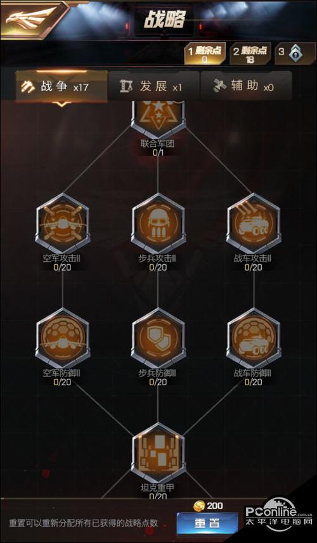Select strategy preset 1 剩余点 0

click(x=205, y=54)
